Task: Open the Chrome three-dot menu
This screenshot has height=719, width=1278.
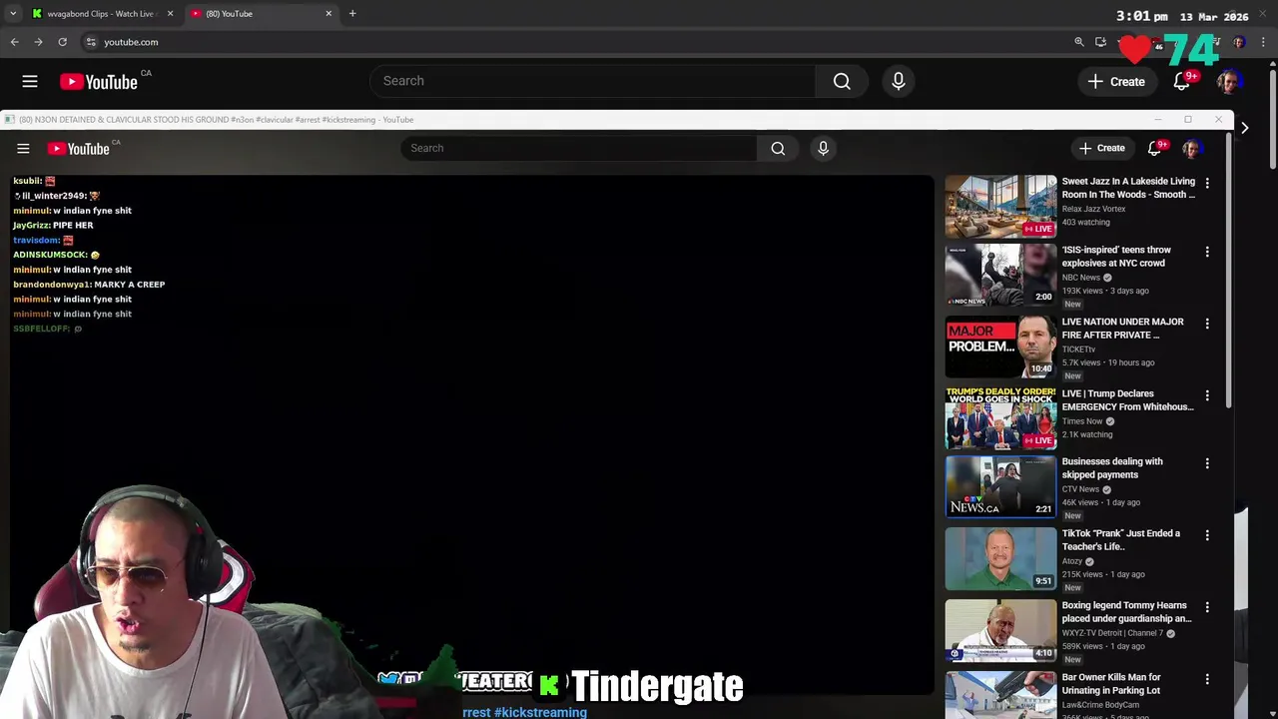Action: [x=1263, y=42]
